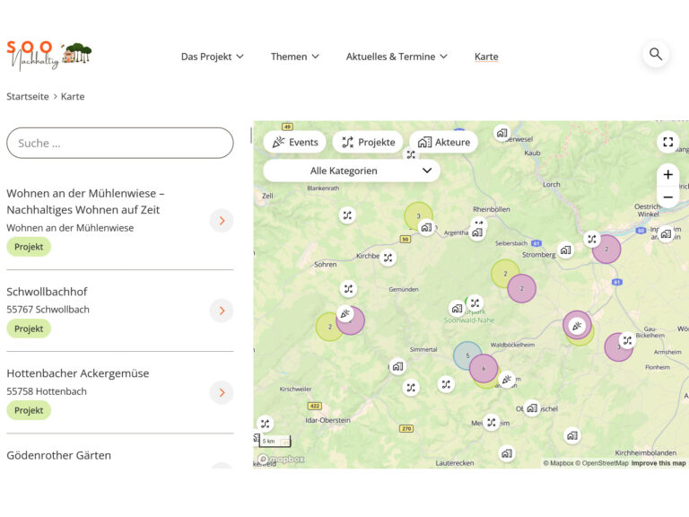The height and width of the screenshot is (517, 689).
Task: Zoom in the map with plus button
Action: (x=667, y=174)
